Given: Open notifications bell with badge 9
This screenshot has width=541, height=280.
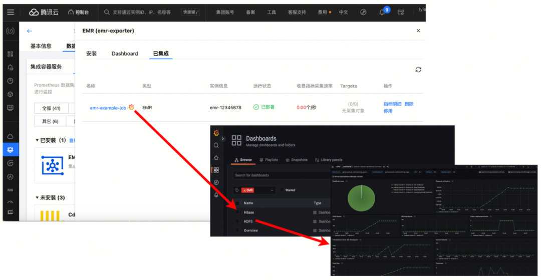Looking at the screenshot, I should [x=382, y=12].
